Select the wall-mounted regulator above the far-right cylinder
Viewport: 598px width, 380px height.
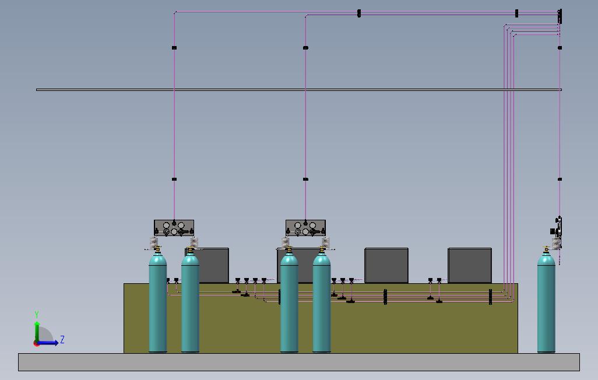pyautogui.click(x=557, y=228)
